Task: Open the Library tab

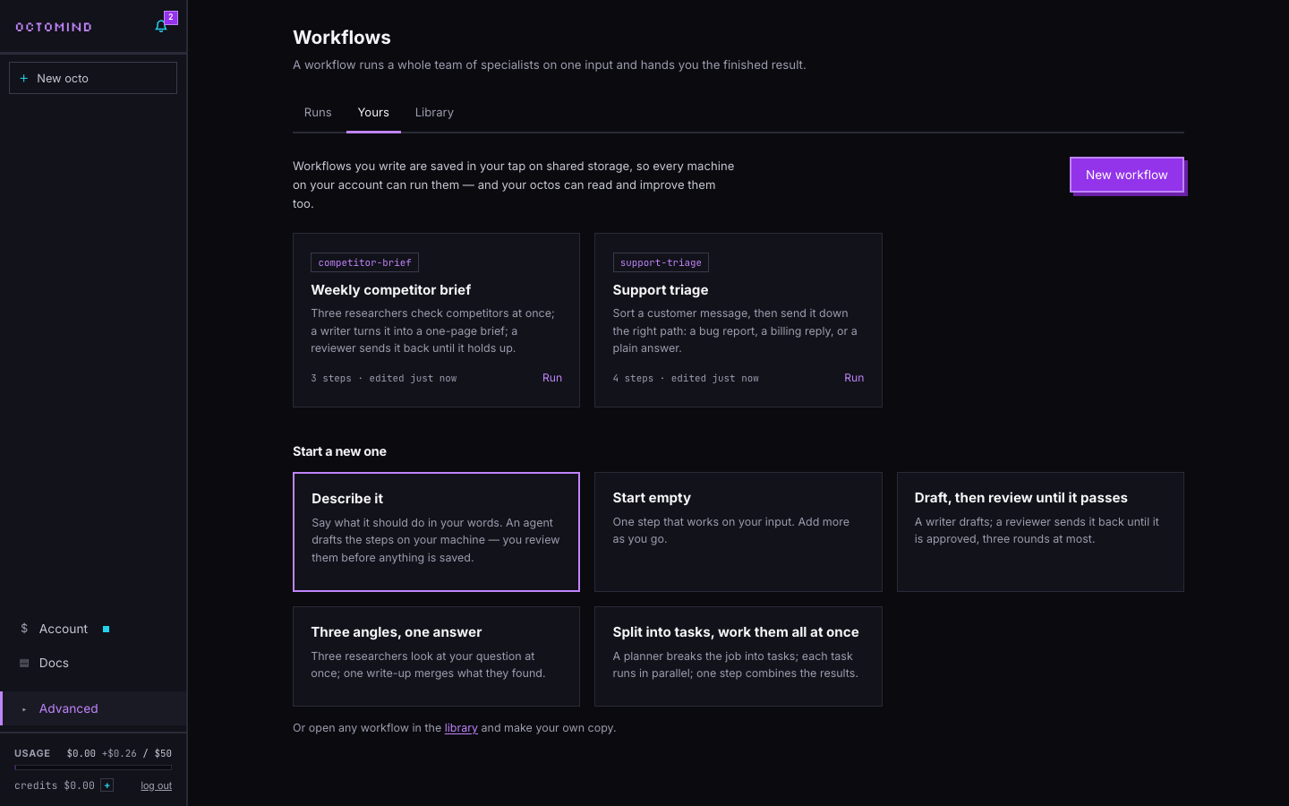Action: tap(434, 113)
